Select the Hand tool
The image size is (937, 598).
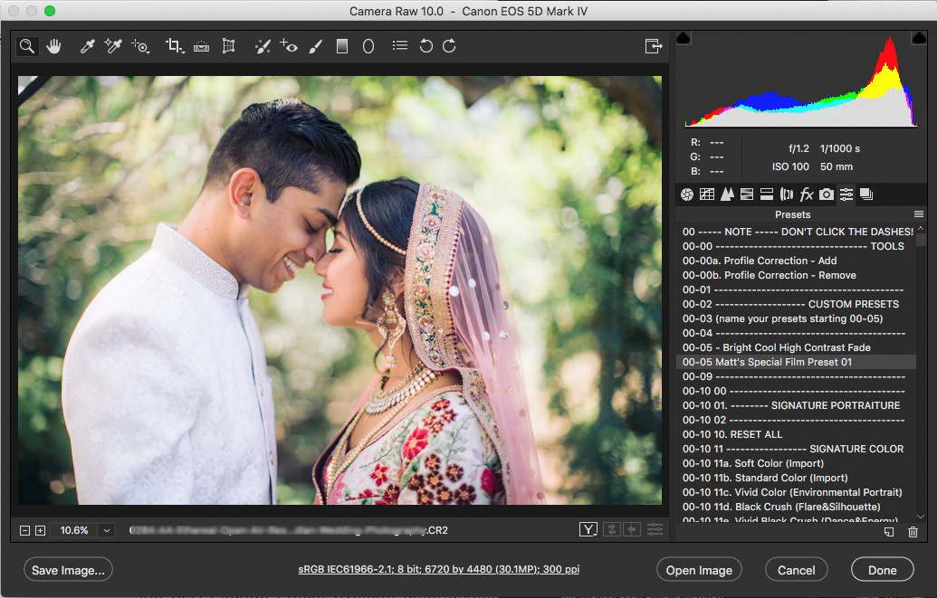(x=53, y=46)
